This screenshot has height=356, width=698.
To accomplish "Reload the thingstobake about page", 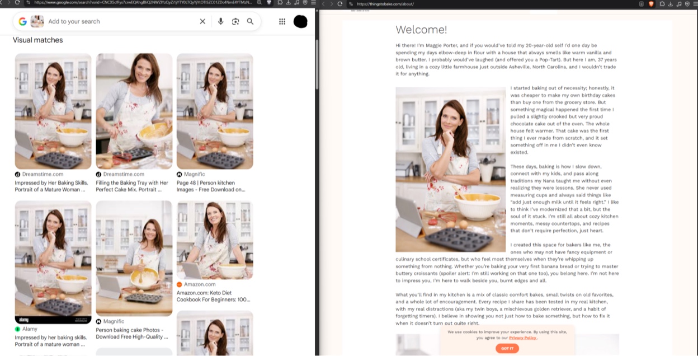I will tap(339, 3).
